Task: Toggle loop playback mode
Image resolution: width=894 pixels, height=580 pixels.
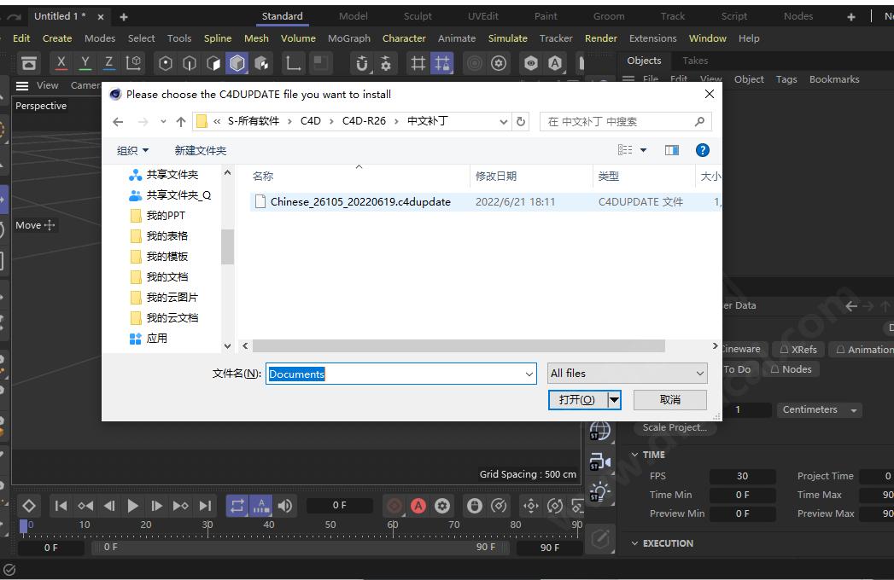Action: coord(237,505)
